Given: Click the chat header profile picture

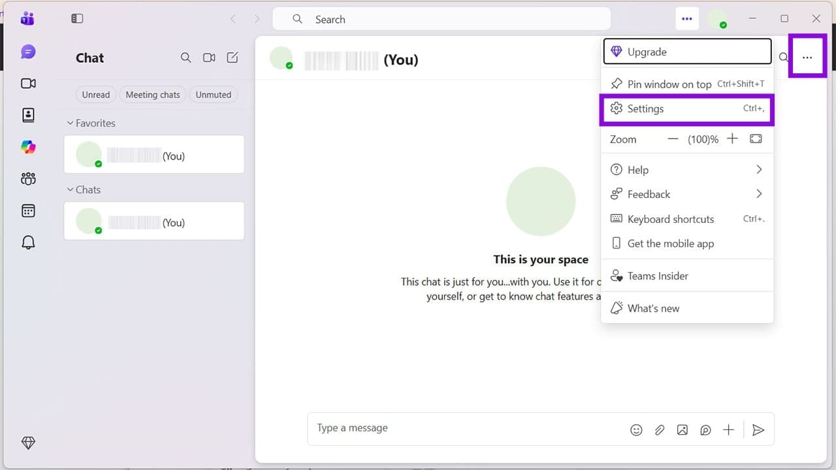Looking at the screenshot, I should click(281, 58).
